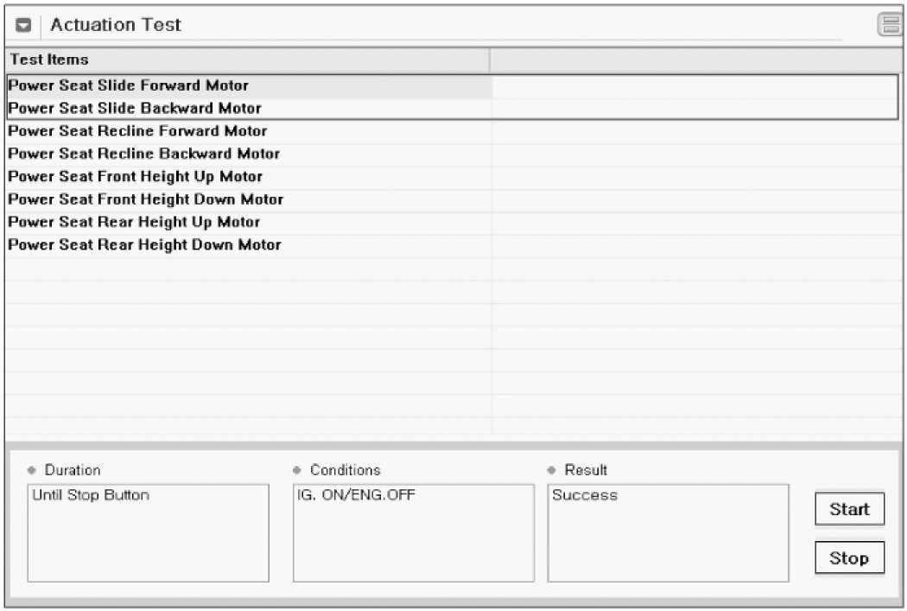The width and height of the screenshot is (907, 611).
Task: Pick Power Seat Front Height Down Motor
Action: pos(145,199)
